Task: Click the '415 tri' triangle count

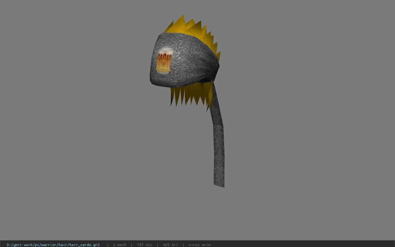Action: click(x=170, y=245)
